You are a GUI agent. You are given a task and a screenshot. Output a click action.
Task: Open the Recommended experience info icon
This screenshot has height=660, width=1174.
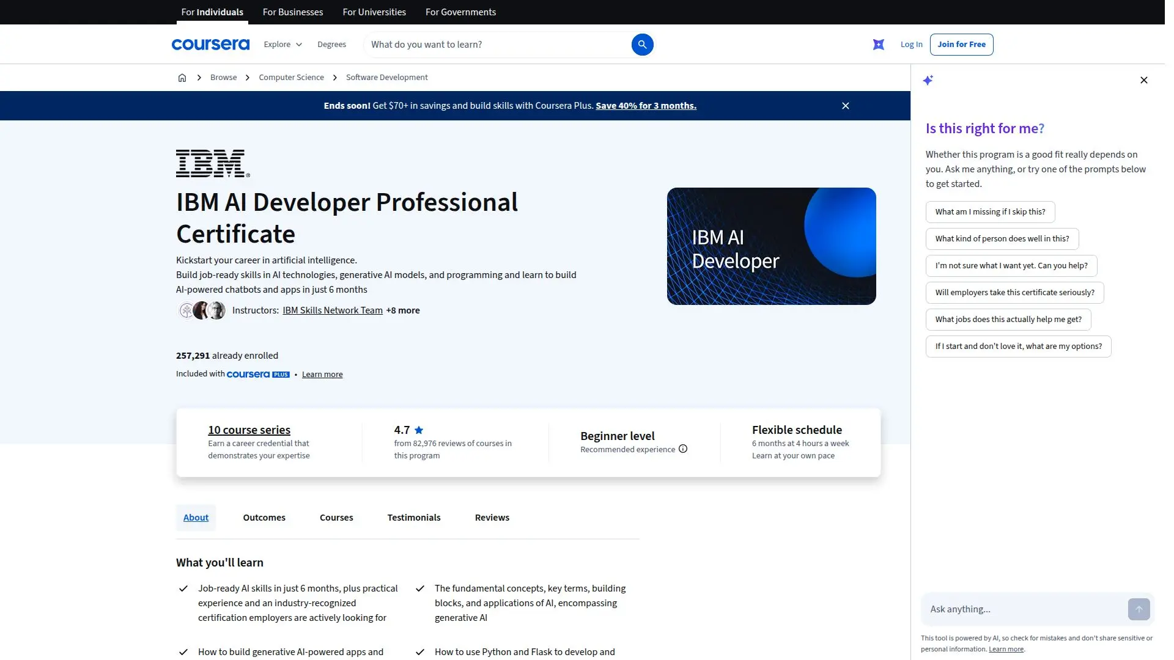(683, 449)
